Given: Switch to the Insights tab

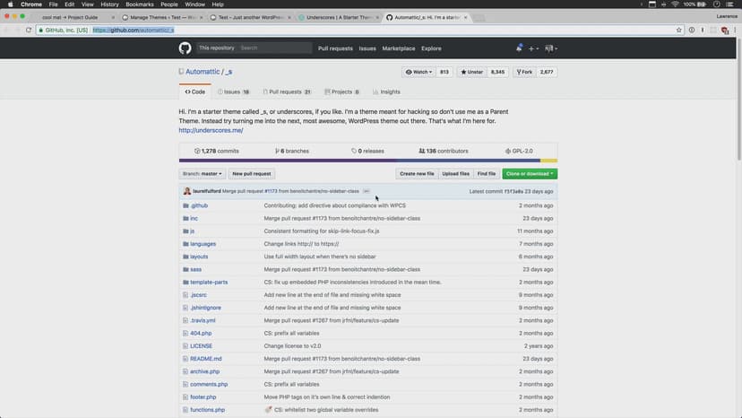Looking at the screenshot, I should [x=386, y=91].
